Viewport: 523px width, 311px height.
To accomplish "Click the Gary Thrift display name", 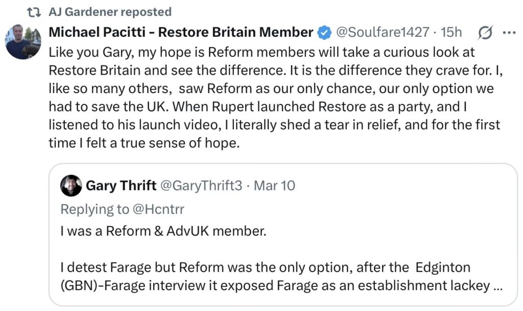I will tap(121, 185).
